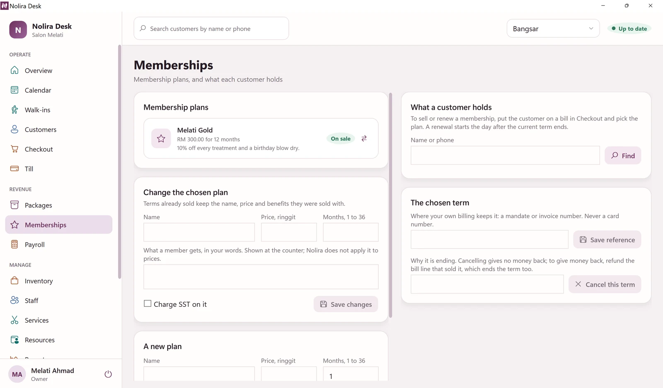Click the Name field in Change the chosen plan
Viewport: 663px width, 388px height.
click(x=199, y=232)
